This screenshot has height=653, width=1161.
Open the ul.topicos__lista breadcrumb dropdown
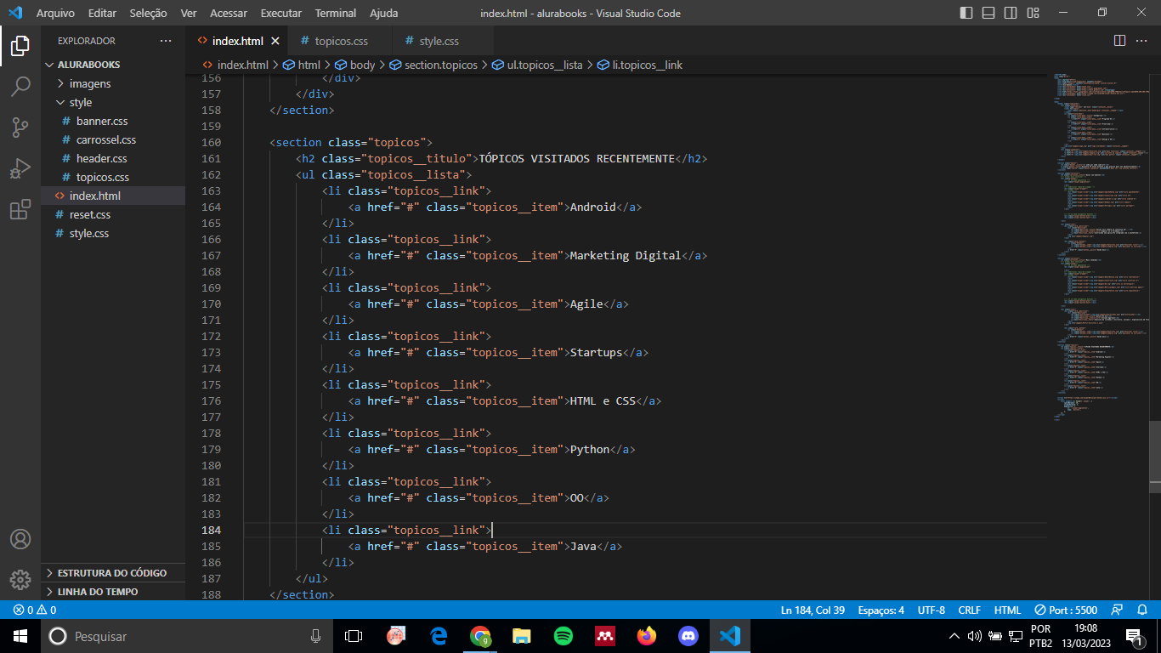point(537,65)
